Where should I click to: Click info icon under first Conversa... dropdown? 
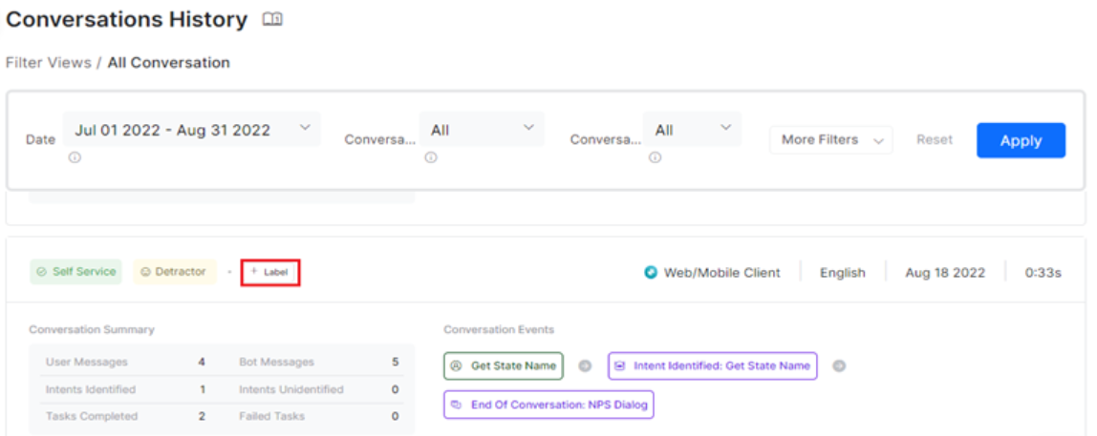[431, 158]
